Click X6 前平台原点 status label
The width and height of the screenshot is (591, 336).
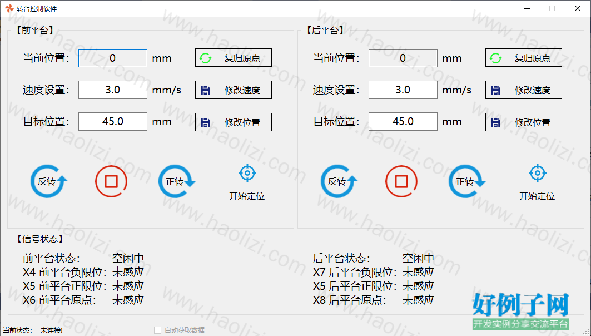pos(59,300)
